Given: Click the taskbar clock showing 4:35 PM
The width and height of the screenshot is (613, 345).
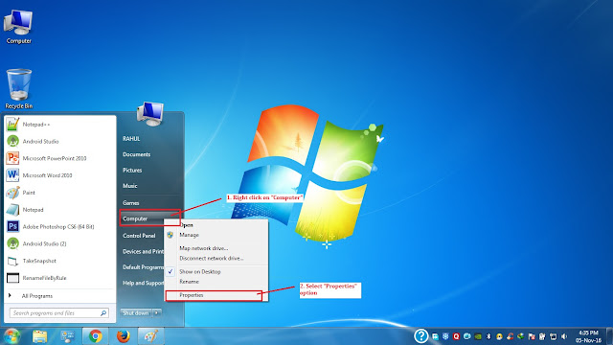Looking at the screenshot, I should 588,336.
